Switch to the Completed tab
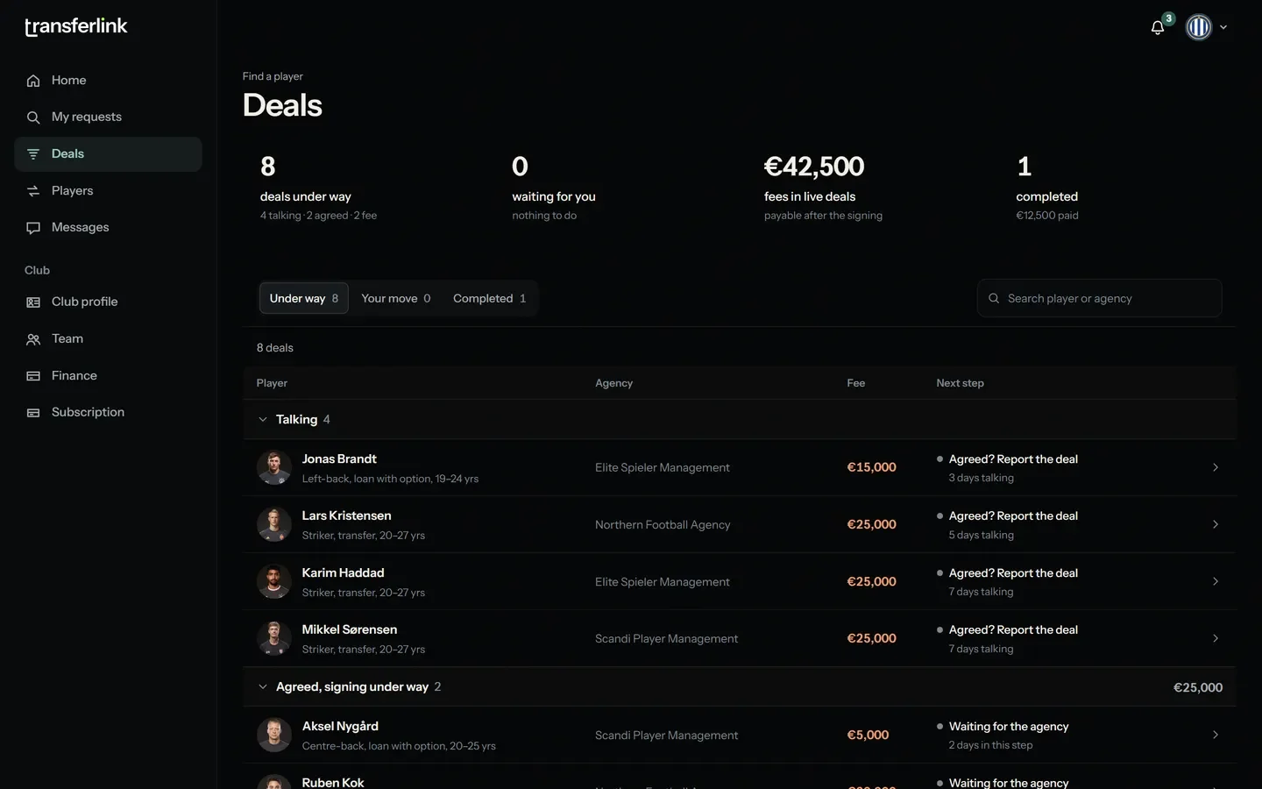 (x=490, y=298)
